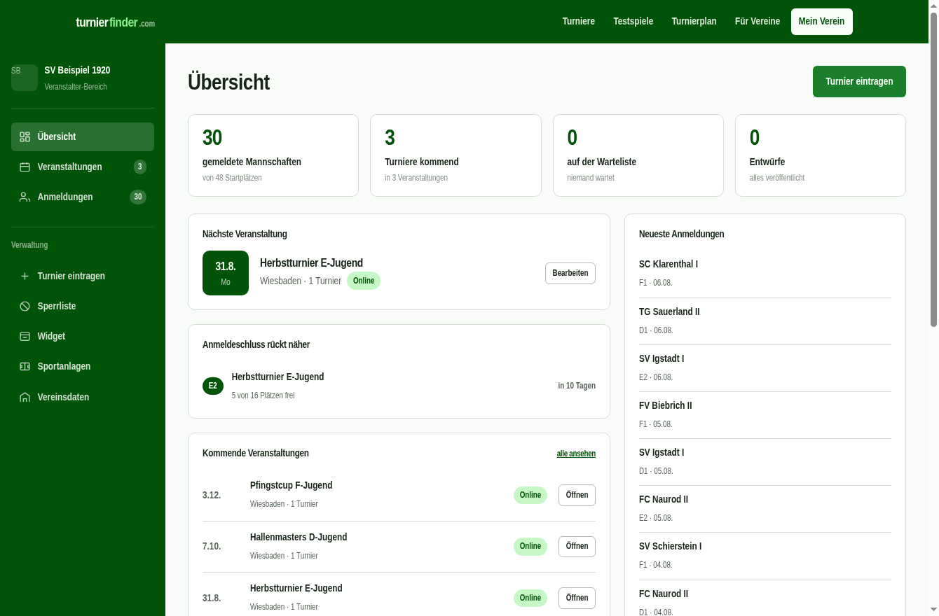The width and height of the screenshot is (939, 616).
Task: Open Widget settings in the sidebar
Action: pyautogui.click(x=83, y=336)
